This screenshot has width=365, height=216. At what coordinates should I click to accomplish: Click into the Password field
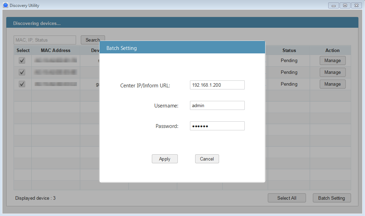[x=217, y=126]
